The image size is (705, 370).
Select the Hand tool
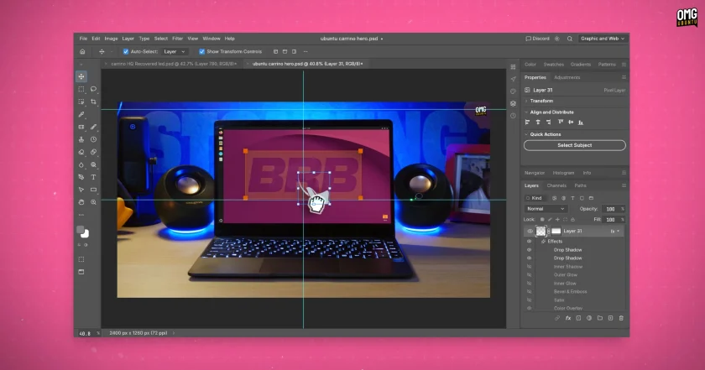81,202
